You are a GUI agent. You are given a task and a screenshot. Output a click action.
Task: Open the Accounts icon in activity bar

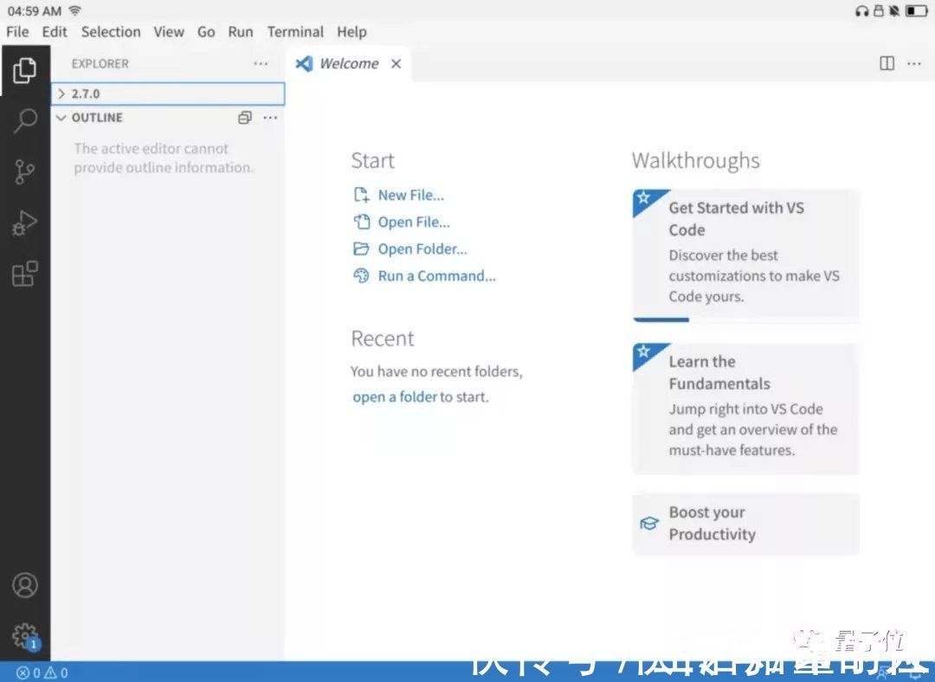point(24,585)
